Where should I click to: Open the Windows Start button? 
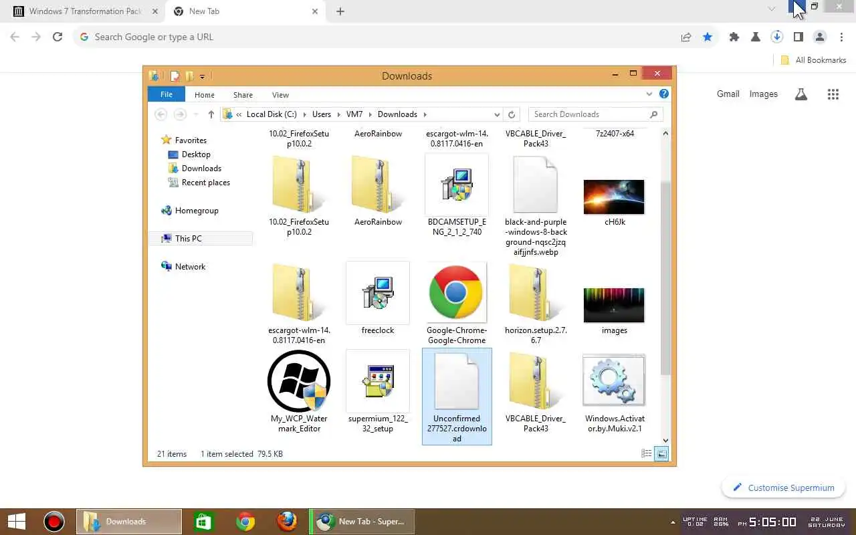coord(16,521)
